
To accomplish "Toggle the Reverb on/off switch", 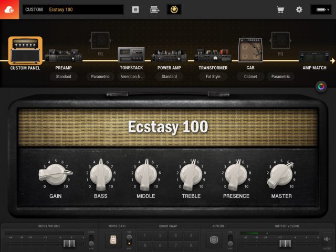I will (230, 240).
